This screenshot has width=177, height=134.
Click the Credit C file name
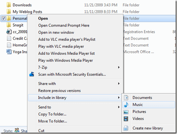[x=20, y=38]
